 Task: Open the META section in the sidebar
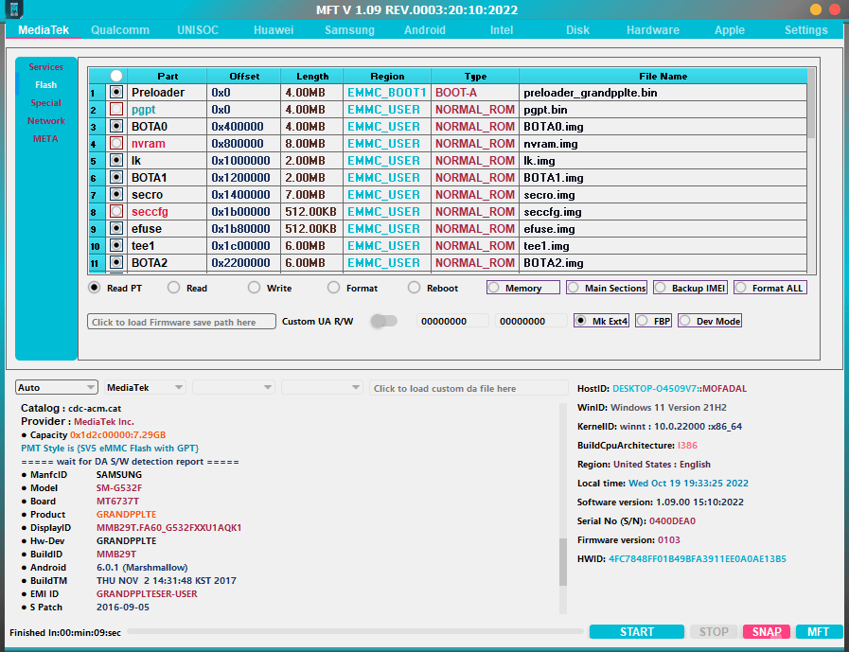click(x=47, y=138)
